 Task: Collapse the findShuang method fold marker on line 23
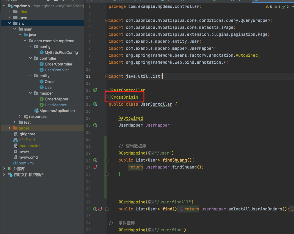(107, 160)
